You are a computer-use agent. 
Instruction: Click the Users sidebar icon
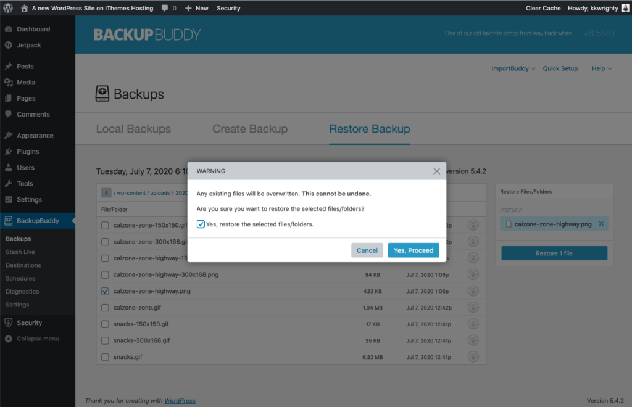(9, 168)
